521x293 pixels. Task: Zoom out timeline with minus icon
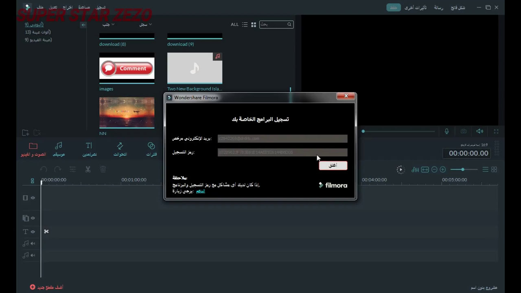[434, 170]
